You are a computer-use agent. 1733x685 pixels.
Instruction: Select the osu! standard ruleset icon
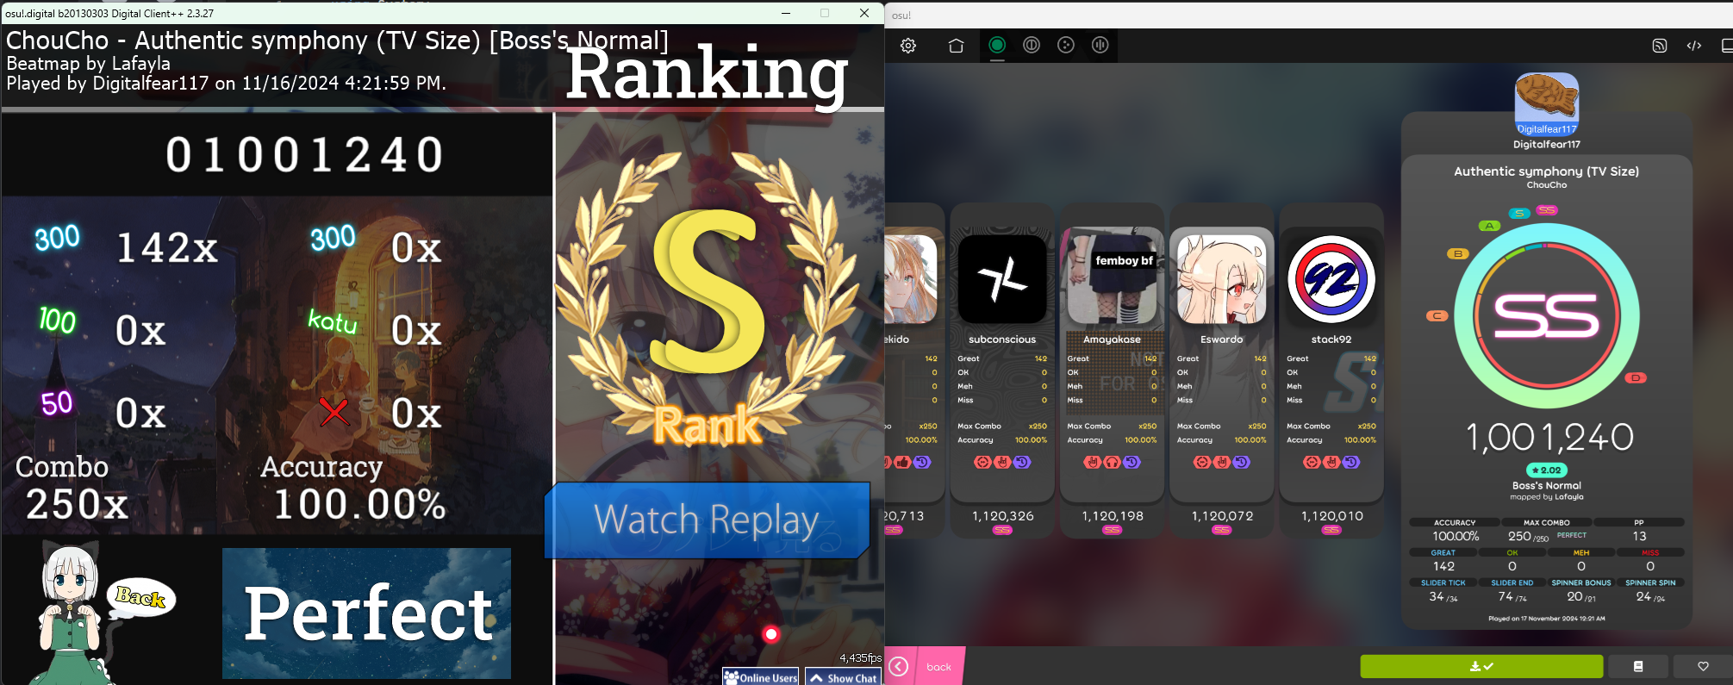tap(997, 46)
